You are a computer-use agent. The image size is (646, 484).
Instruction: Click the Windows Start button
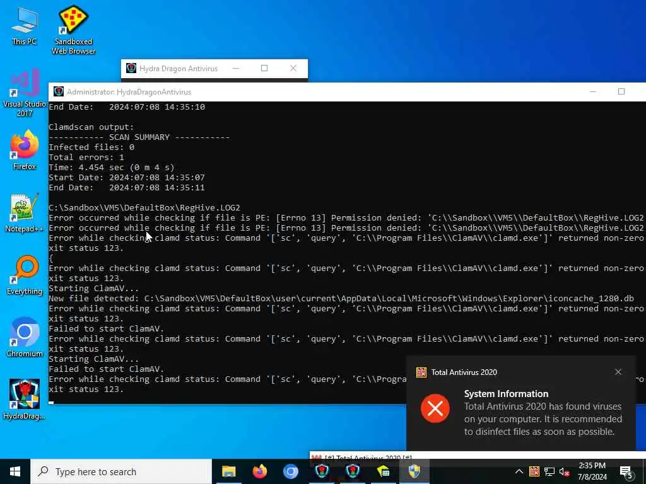[x=15, y=471]
